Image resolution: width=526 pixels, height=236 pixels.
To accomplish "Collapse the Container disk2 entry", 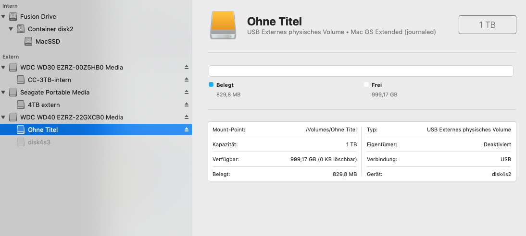I will [x=11, y=29].
